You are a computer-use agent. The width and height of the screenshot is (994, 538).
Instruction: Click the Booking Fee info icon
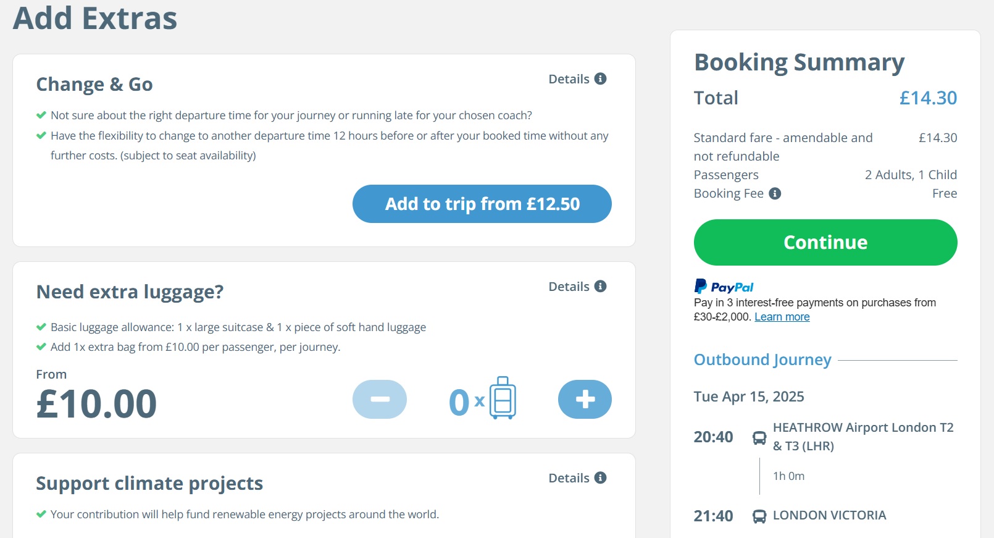tap(775, 194)
